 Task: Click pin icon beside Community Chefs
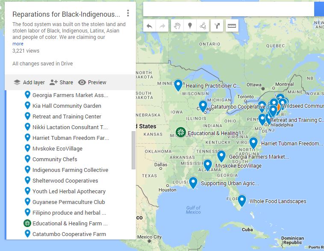click(x=27, y=159)
